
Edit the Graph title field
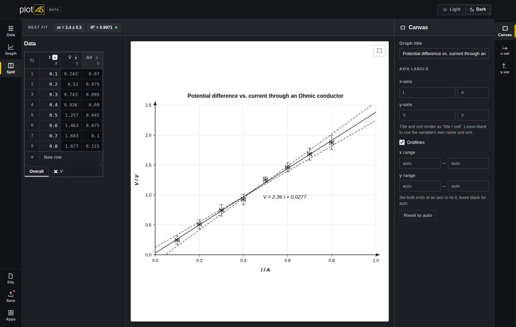pos(444,54)
